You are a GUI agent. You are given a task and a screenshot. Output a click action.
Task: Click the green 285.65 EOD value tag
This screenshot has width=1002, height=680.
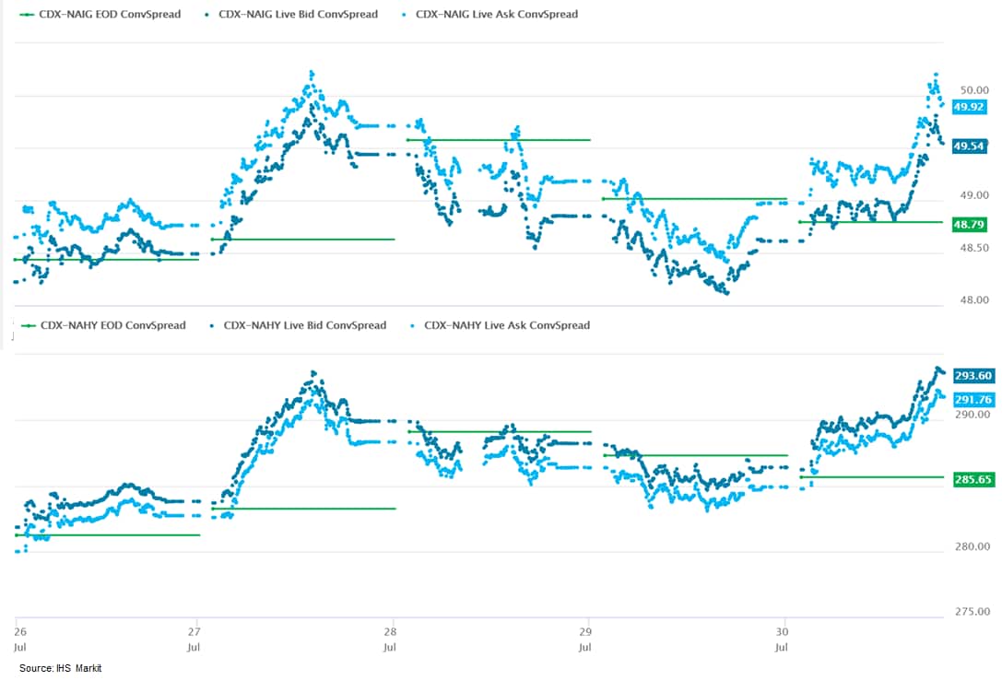[x=973, y=480]
